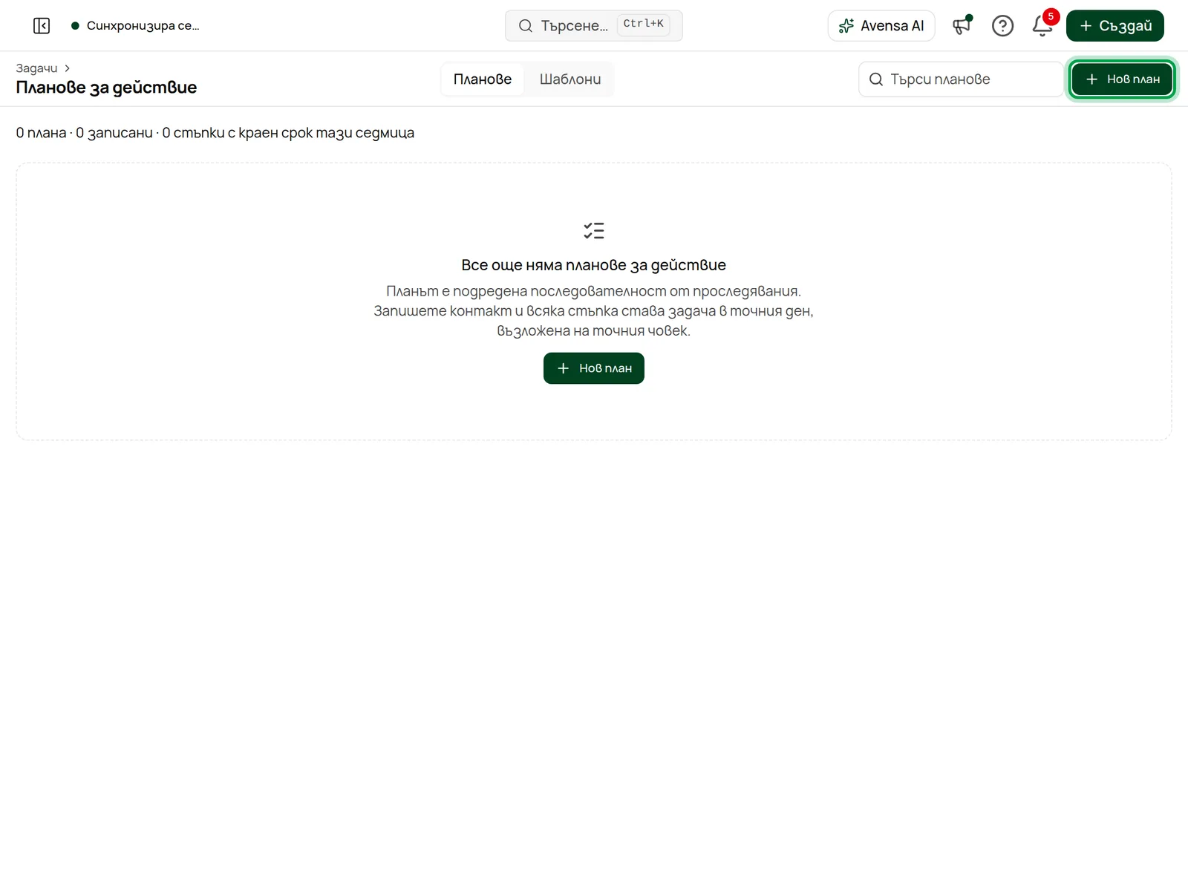Click the Планове за действие heading
The width and height of the screenshot is (1188, 891).
(106, 88)
